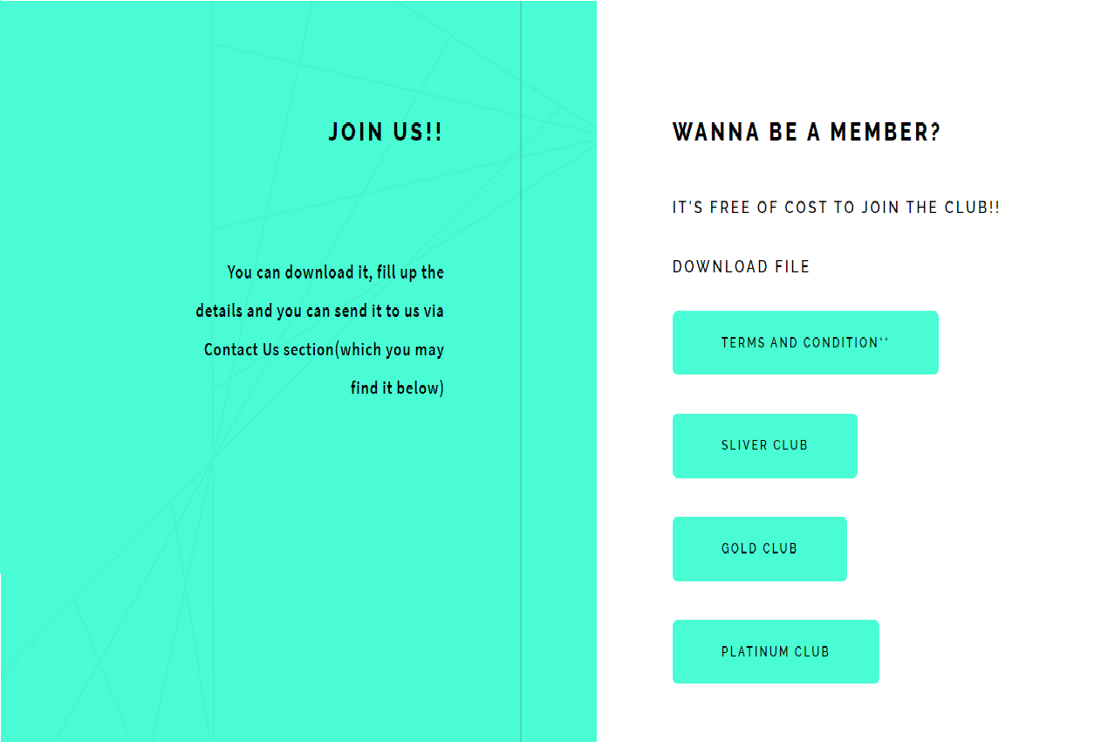Open the Gold Club download
This screenshot has width=1108, height=742.
click(759, 548)
